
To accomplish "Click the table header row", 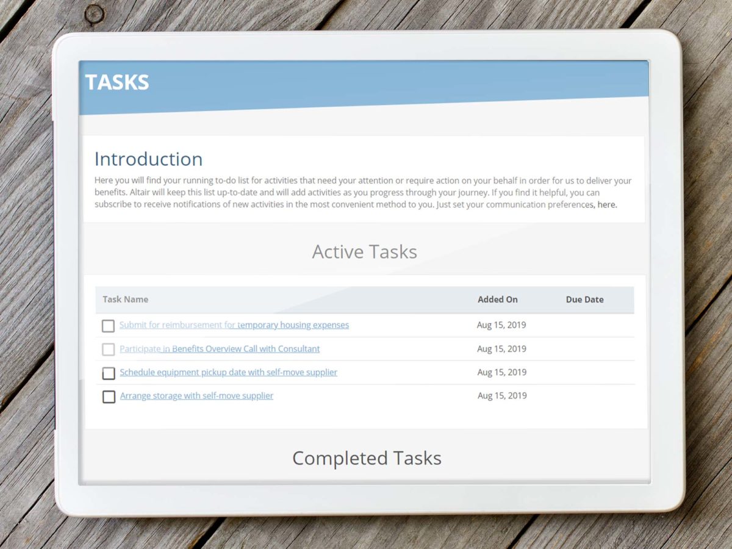I will coord(364,300).
